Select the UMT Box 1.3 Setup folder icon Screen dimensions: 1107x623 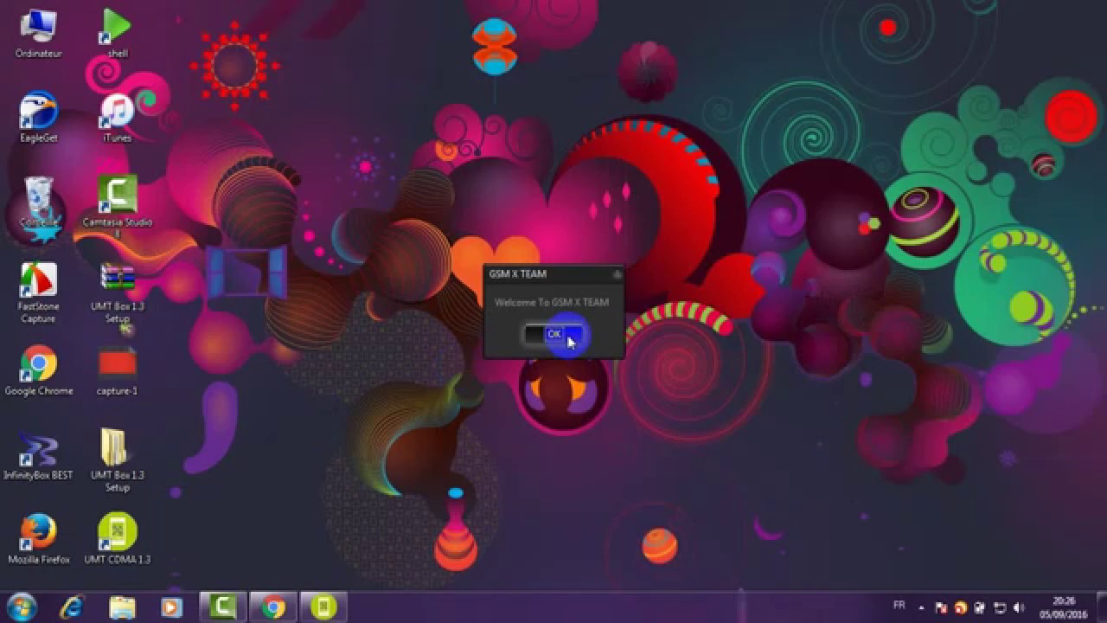(117, 460)
